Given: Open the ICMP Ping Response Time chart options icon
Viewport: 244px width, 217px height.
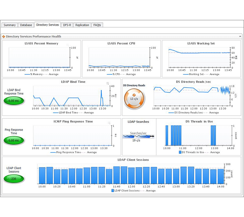Looking at the screenshot, I should tap(109, 123).
